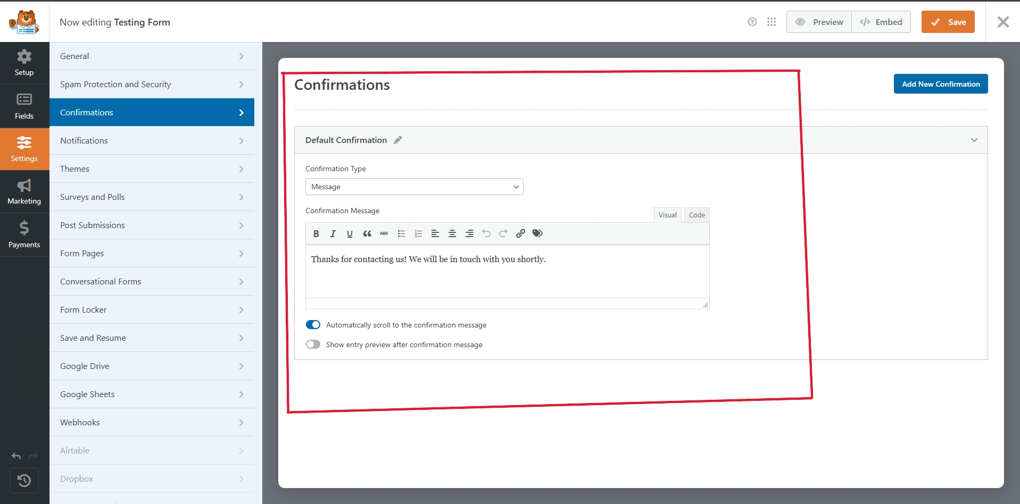Viewport: 1020px width, 504px height.
Task: Click the Add New Confirmation button
Action: (x=941, y=84)
